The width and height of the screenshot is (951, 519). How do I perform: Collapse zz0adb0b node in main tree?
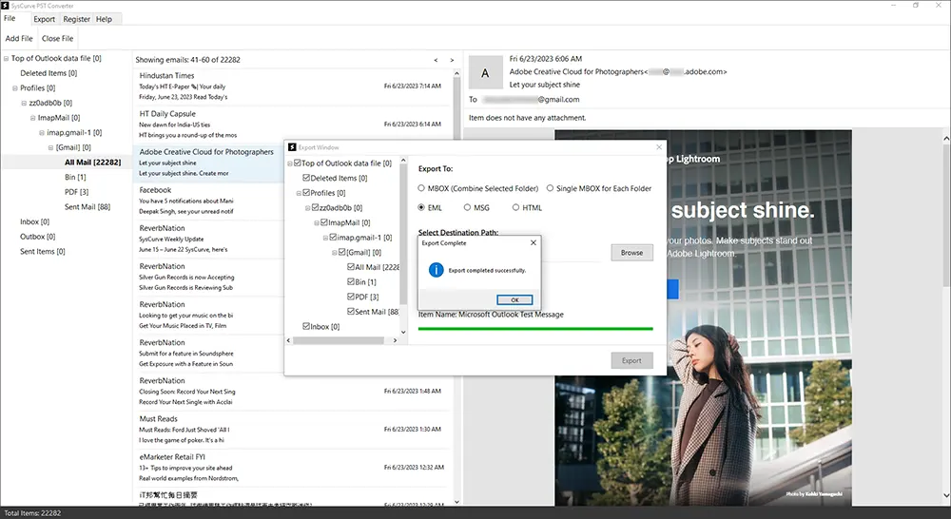pyautogui.click(x=25, y=103)
